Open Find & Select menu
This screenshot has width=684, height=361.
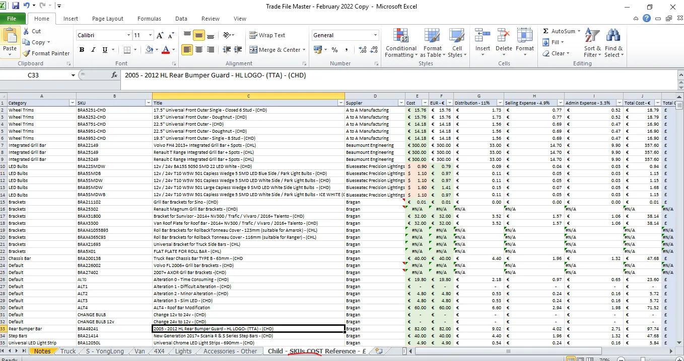click(613, 43)
